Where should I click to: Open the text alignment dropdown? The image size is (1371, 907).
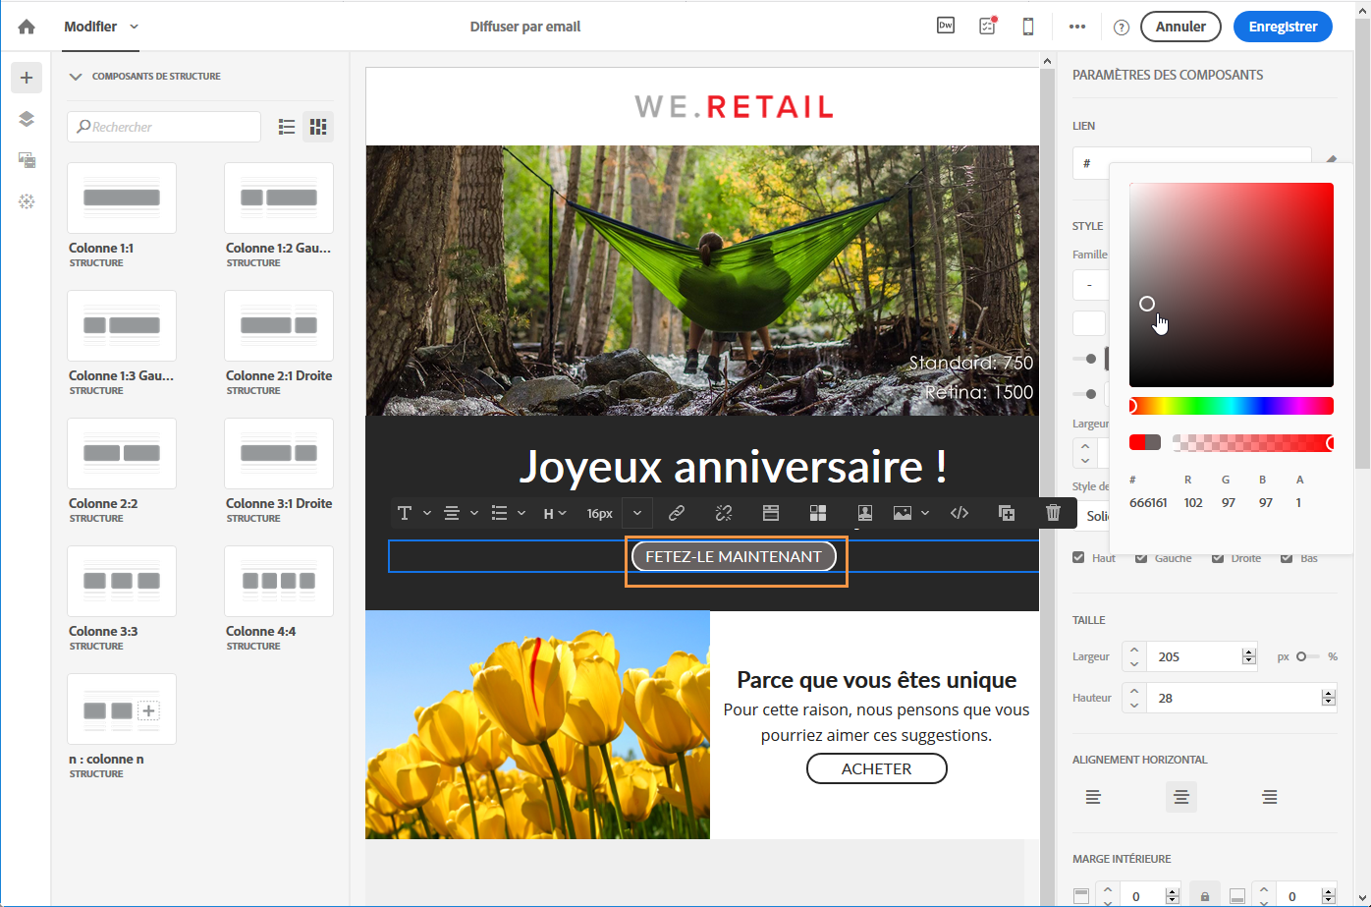pyautogui.click(x=461, y=513)
